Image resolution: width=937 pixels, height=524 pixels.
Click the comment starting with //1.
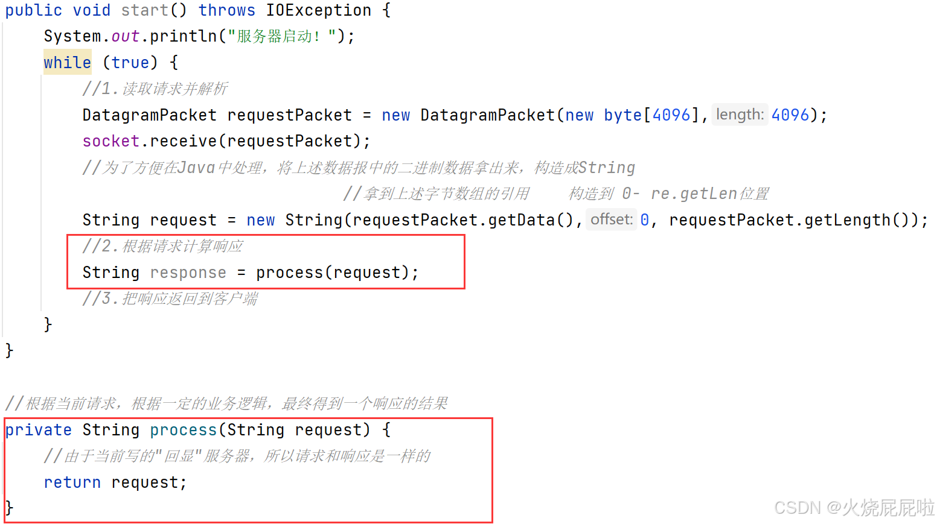point(155,89)
